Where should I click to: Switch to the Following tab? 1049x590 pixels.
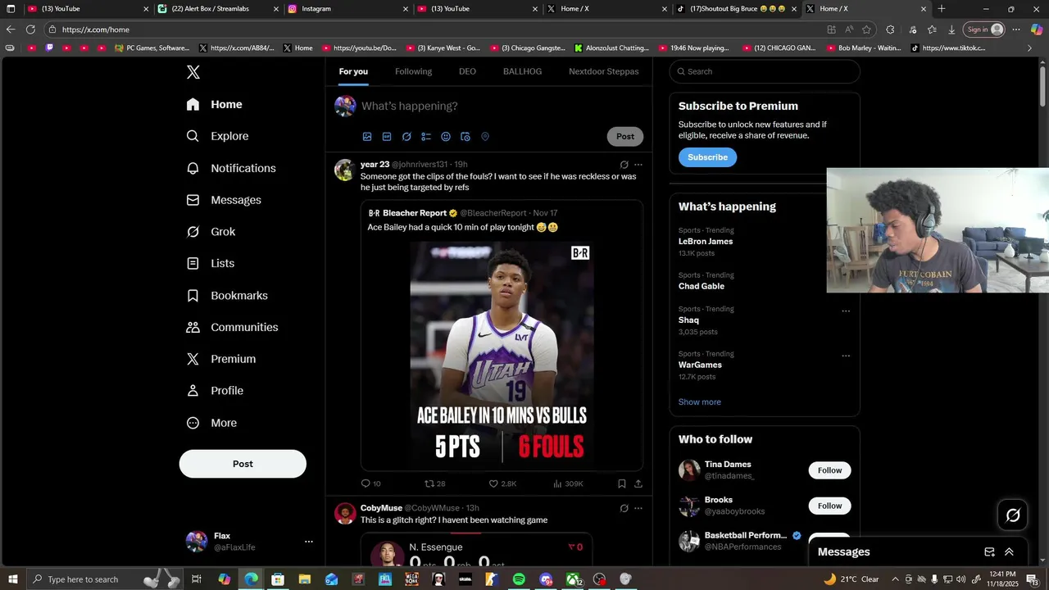[x=413, y=71]
